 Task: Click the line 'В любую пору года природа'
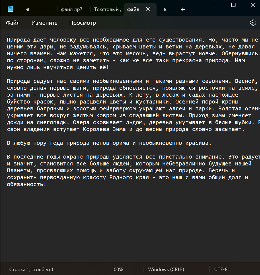coord(109,143)
